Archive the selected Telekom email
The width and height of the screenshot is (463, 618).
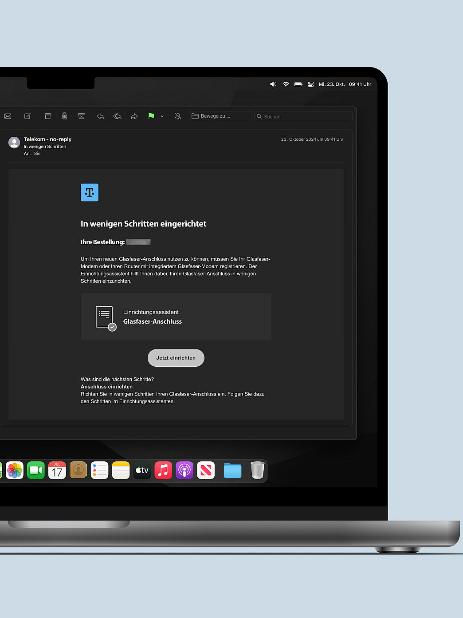tap(47, 116)
